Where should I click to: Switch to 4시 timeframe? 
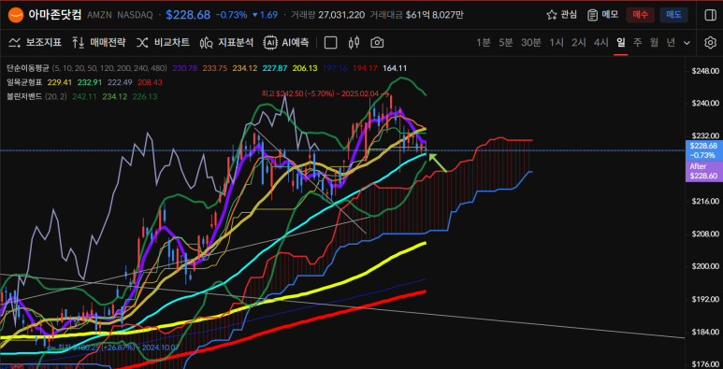pyautogui.click(x=601, y=43)
